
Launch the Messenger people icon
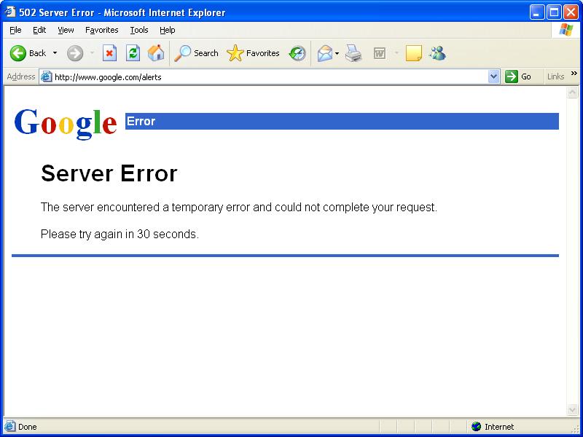click(437, 53)
